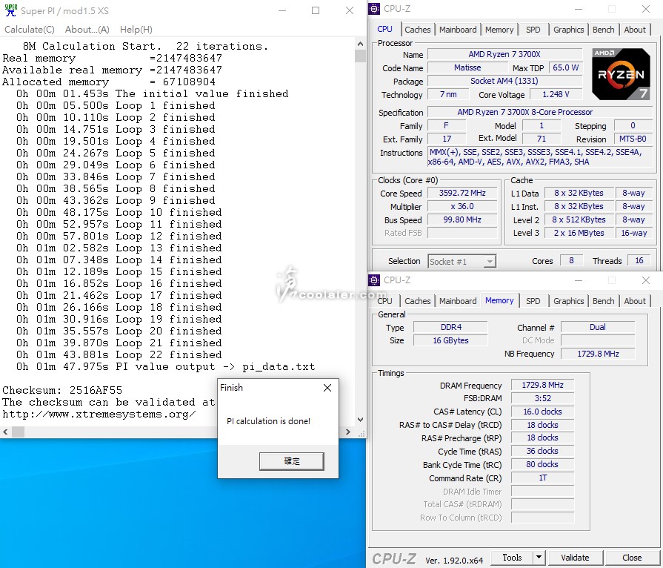The height and width of the screenshot is (568, 663).
Task: Click the Checksum line 2516AF55
Action: coord(62,390)
